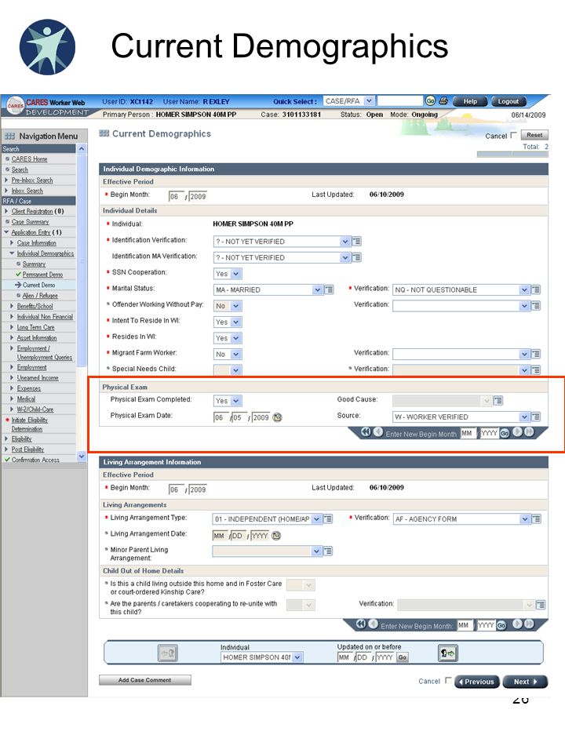565x753 pixels.
Task: Click details icon beside Offender Working Verification field
Action: (536, 305)
